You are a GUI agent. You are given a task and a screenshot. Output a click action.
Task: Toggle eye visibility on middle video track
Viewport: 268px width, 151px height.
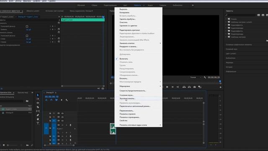pyautogui.click(x=62, y=117)
